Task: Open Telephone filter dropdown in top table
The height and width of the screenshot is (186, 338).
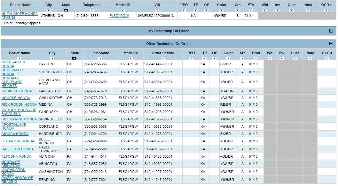Action: 92,10
